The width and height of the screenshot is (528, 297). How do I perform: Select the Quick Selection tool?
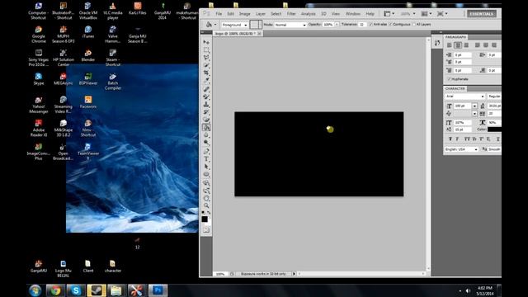pos(206,65)
